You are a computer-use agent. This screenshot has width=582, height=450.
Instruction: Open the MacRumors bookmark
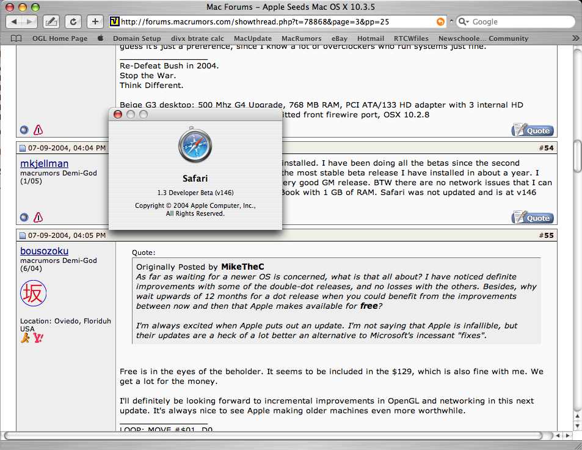302,39
